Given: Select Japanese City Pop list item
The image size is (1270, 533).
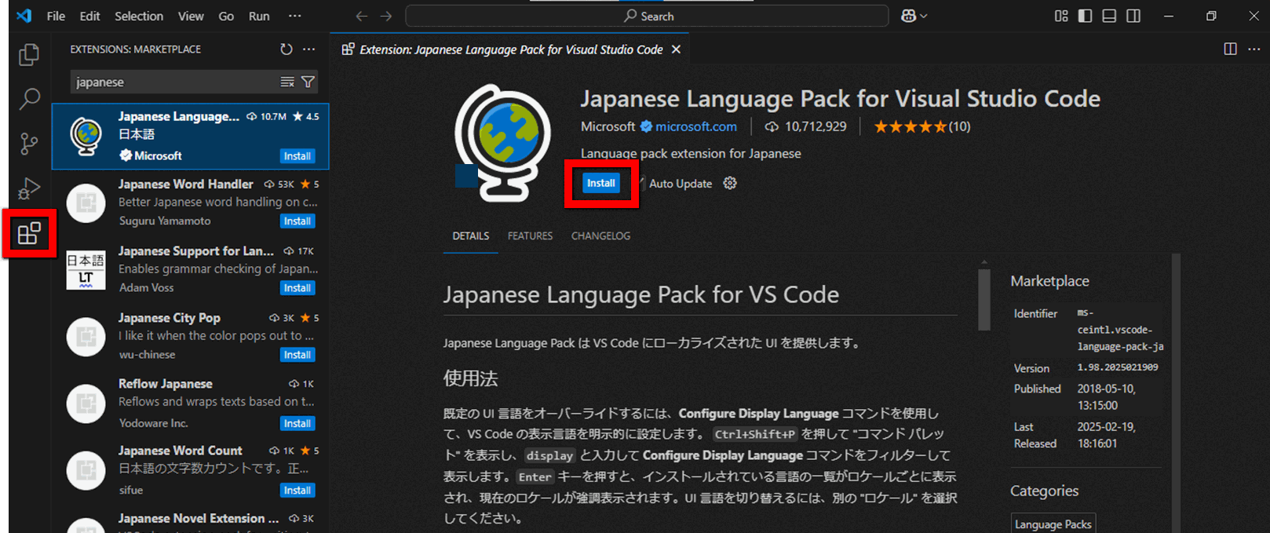Looking at the screenshot, I should point(191,336).
